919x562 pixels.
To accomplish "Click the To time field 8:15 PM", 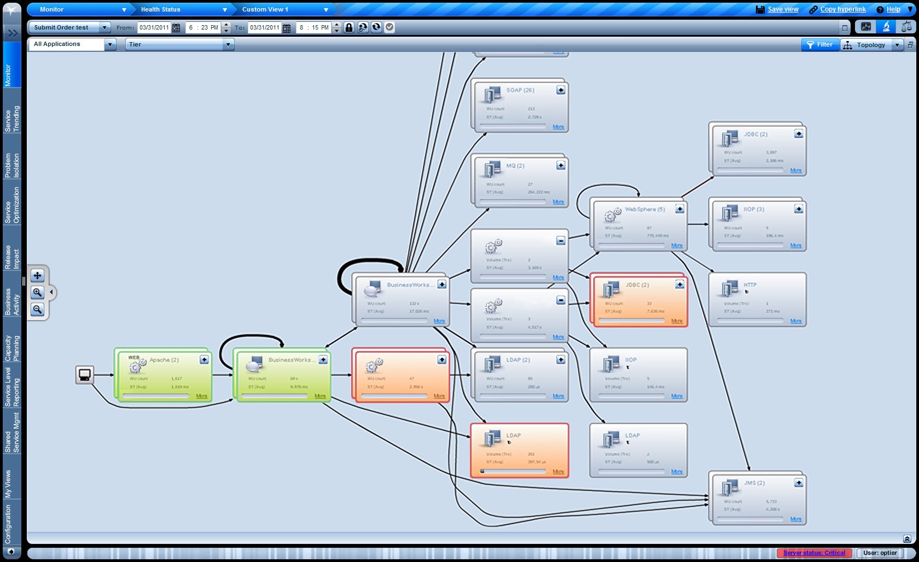I will [x=313, y=27].
